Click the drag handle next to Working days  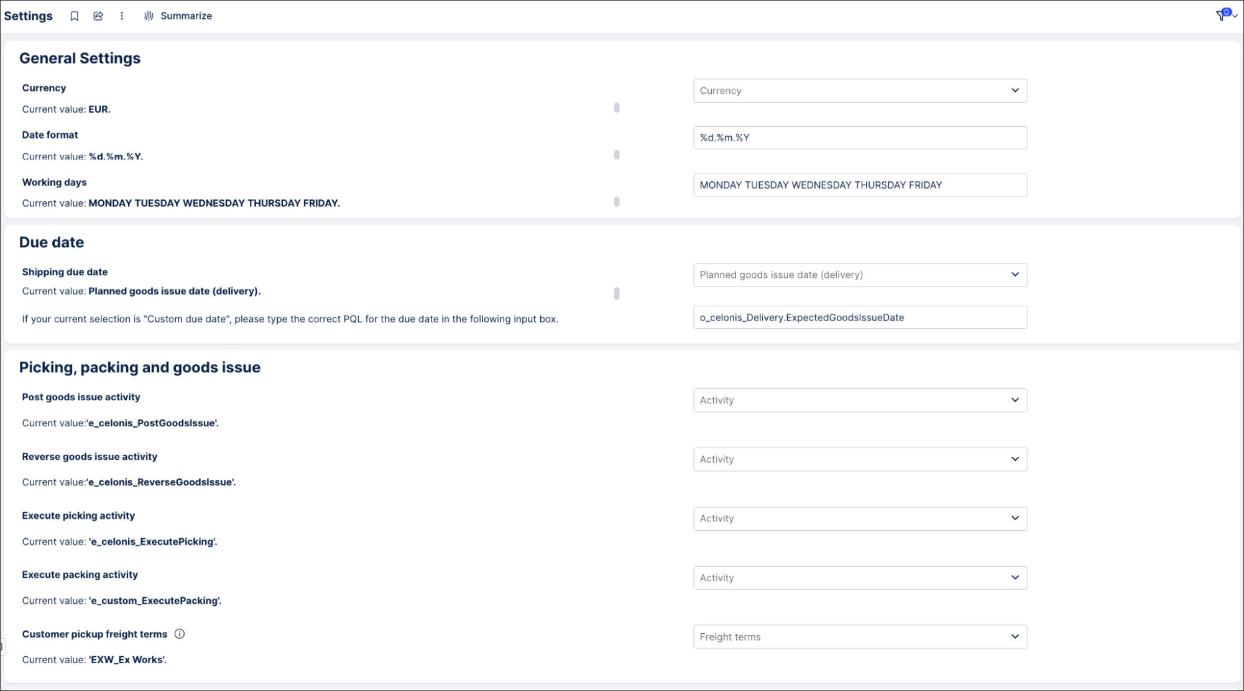(x=617, y=202)
